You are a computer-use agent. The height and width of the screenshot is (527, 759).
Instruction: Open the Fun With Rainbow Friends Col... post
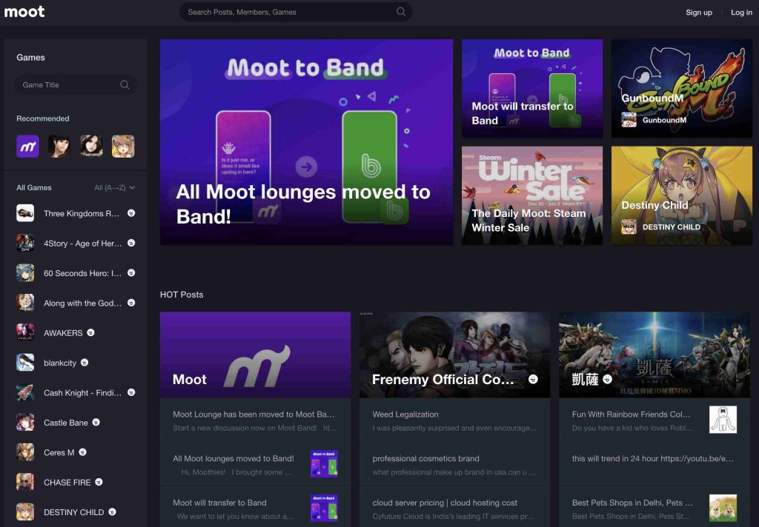(654, 420)
